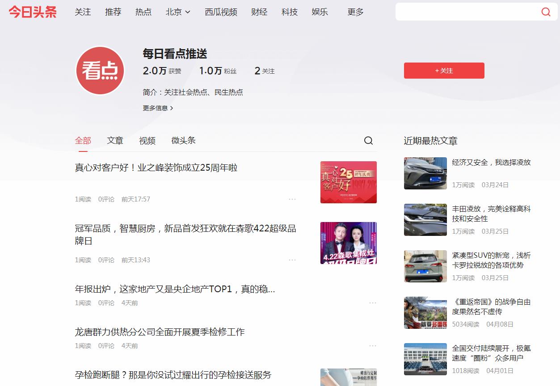Image resolution: width=560 pixels, height=386 pixels.
Task: Open more options for 业之峰装饰 article
Action: click(292, 199)
